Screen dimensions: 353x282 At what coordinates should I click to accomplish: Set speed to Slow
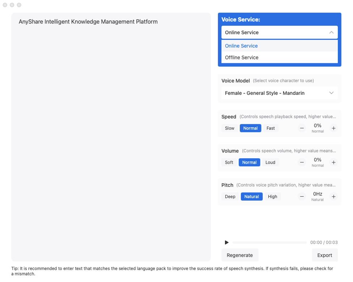coord(230,128)
